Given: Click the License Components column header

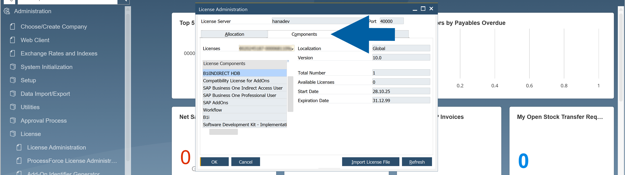Looking at the screenshot, I should (x=244, y=64).
